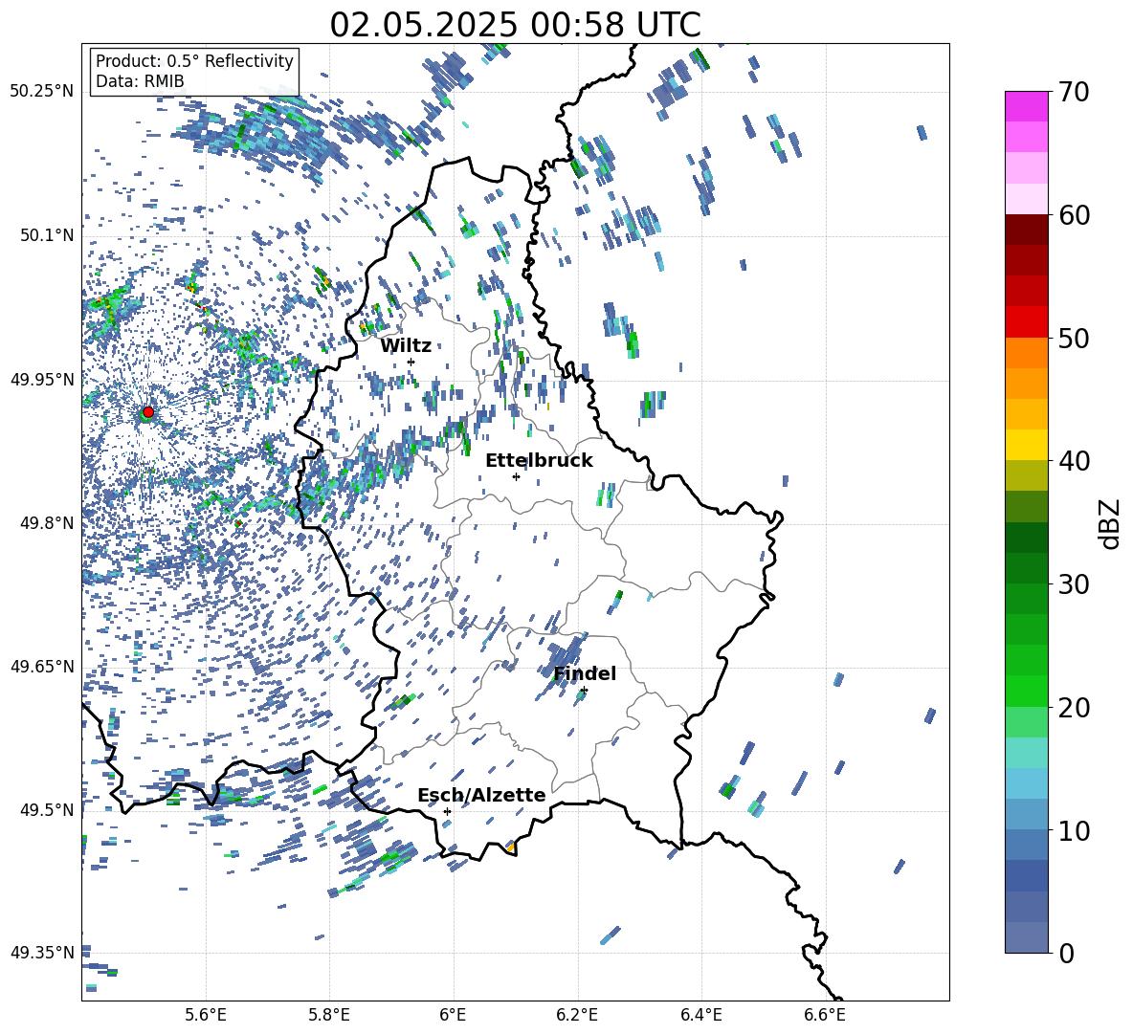Viewport: 1133px width, 1034px height.
Task: Click the Esch/Alzette city label
Action: pos(482,795)
